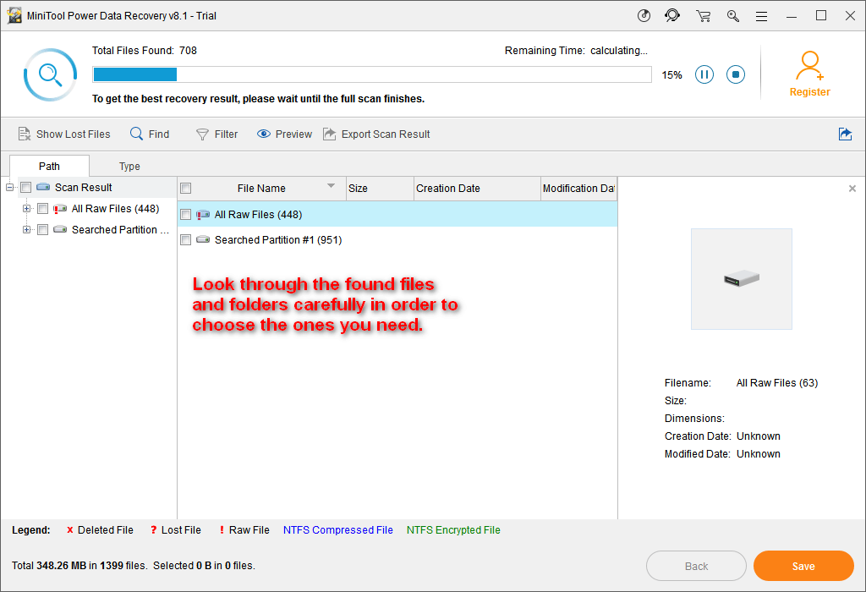Image resolution: width=866 pixels, height=592 pixels.
Task: Click the magnifier scan icon at top left
Action: click(50, 74)
